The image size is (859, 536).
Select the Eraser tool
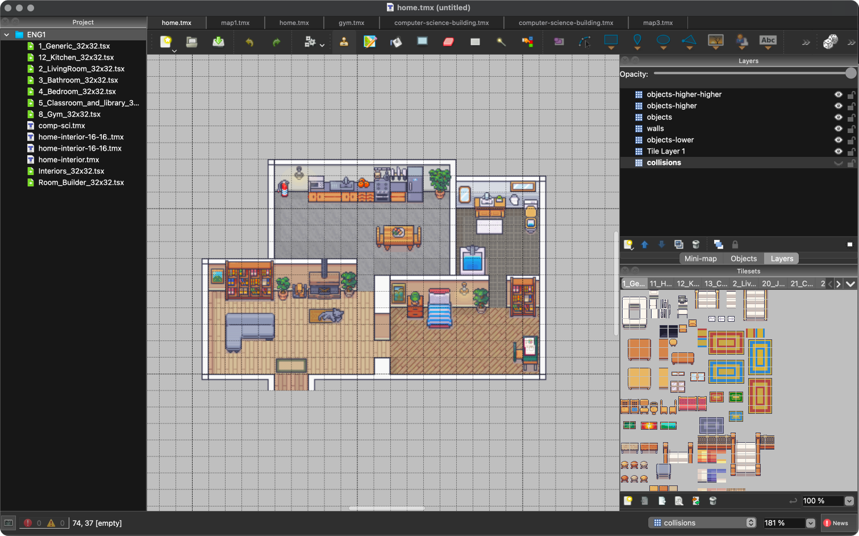coord(448,41)
